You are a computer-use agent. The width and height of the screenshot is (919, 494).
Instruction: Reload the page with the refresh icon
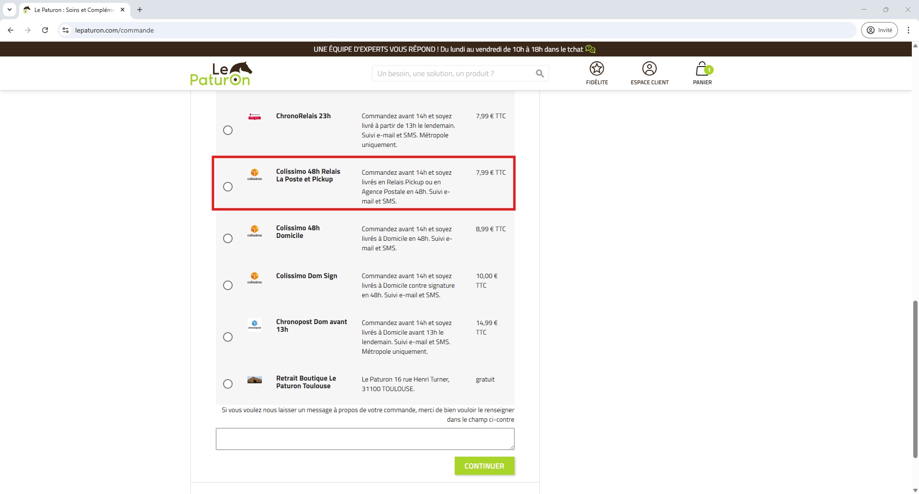[45, 30]
